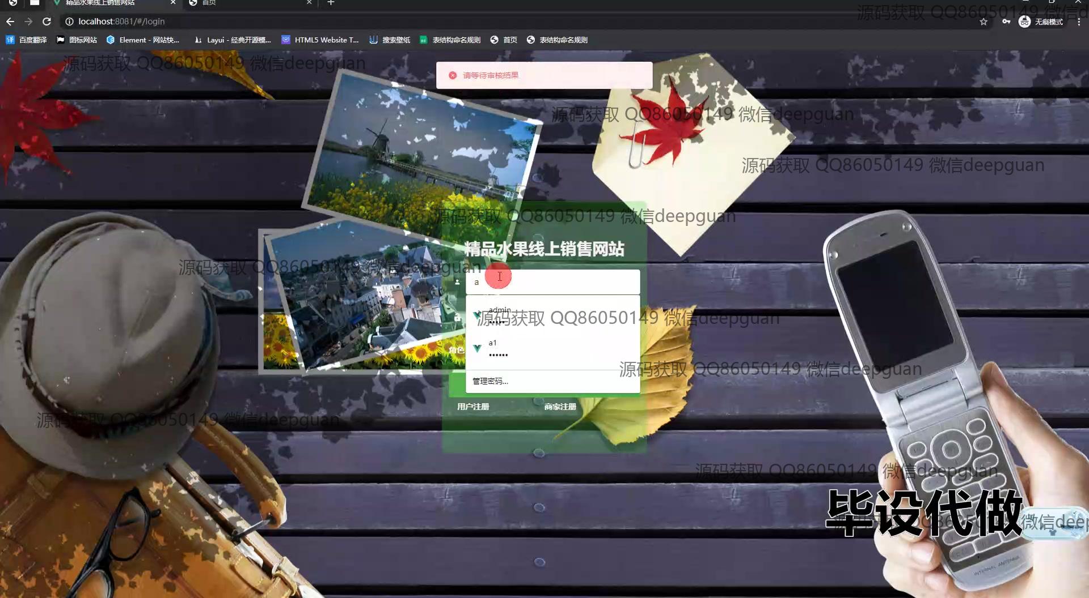Click the incognito 无痕模式 indicator
1089x598 pixels.
click(1041, 22)
